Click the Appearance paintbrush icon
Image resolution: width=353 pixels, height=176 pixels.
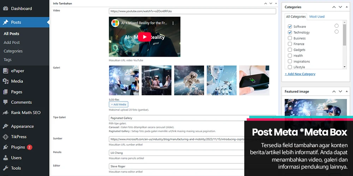[5, 126]
